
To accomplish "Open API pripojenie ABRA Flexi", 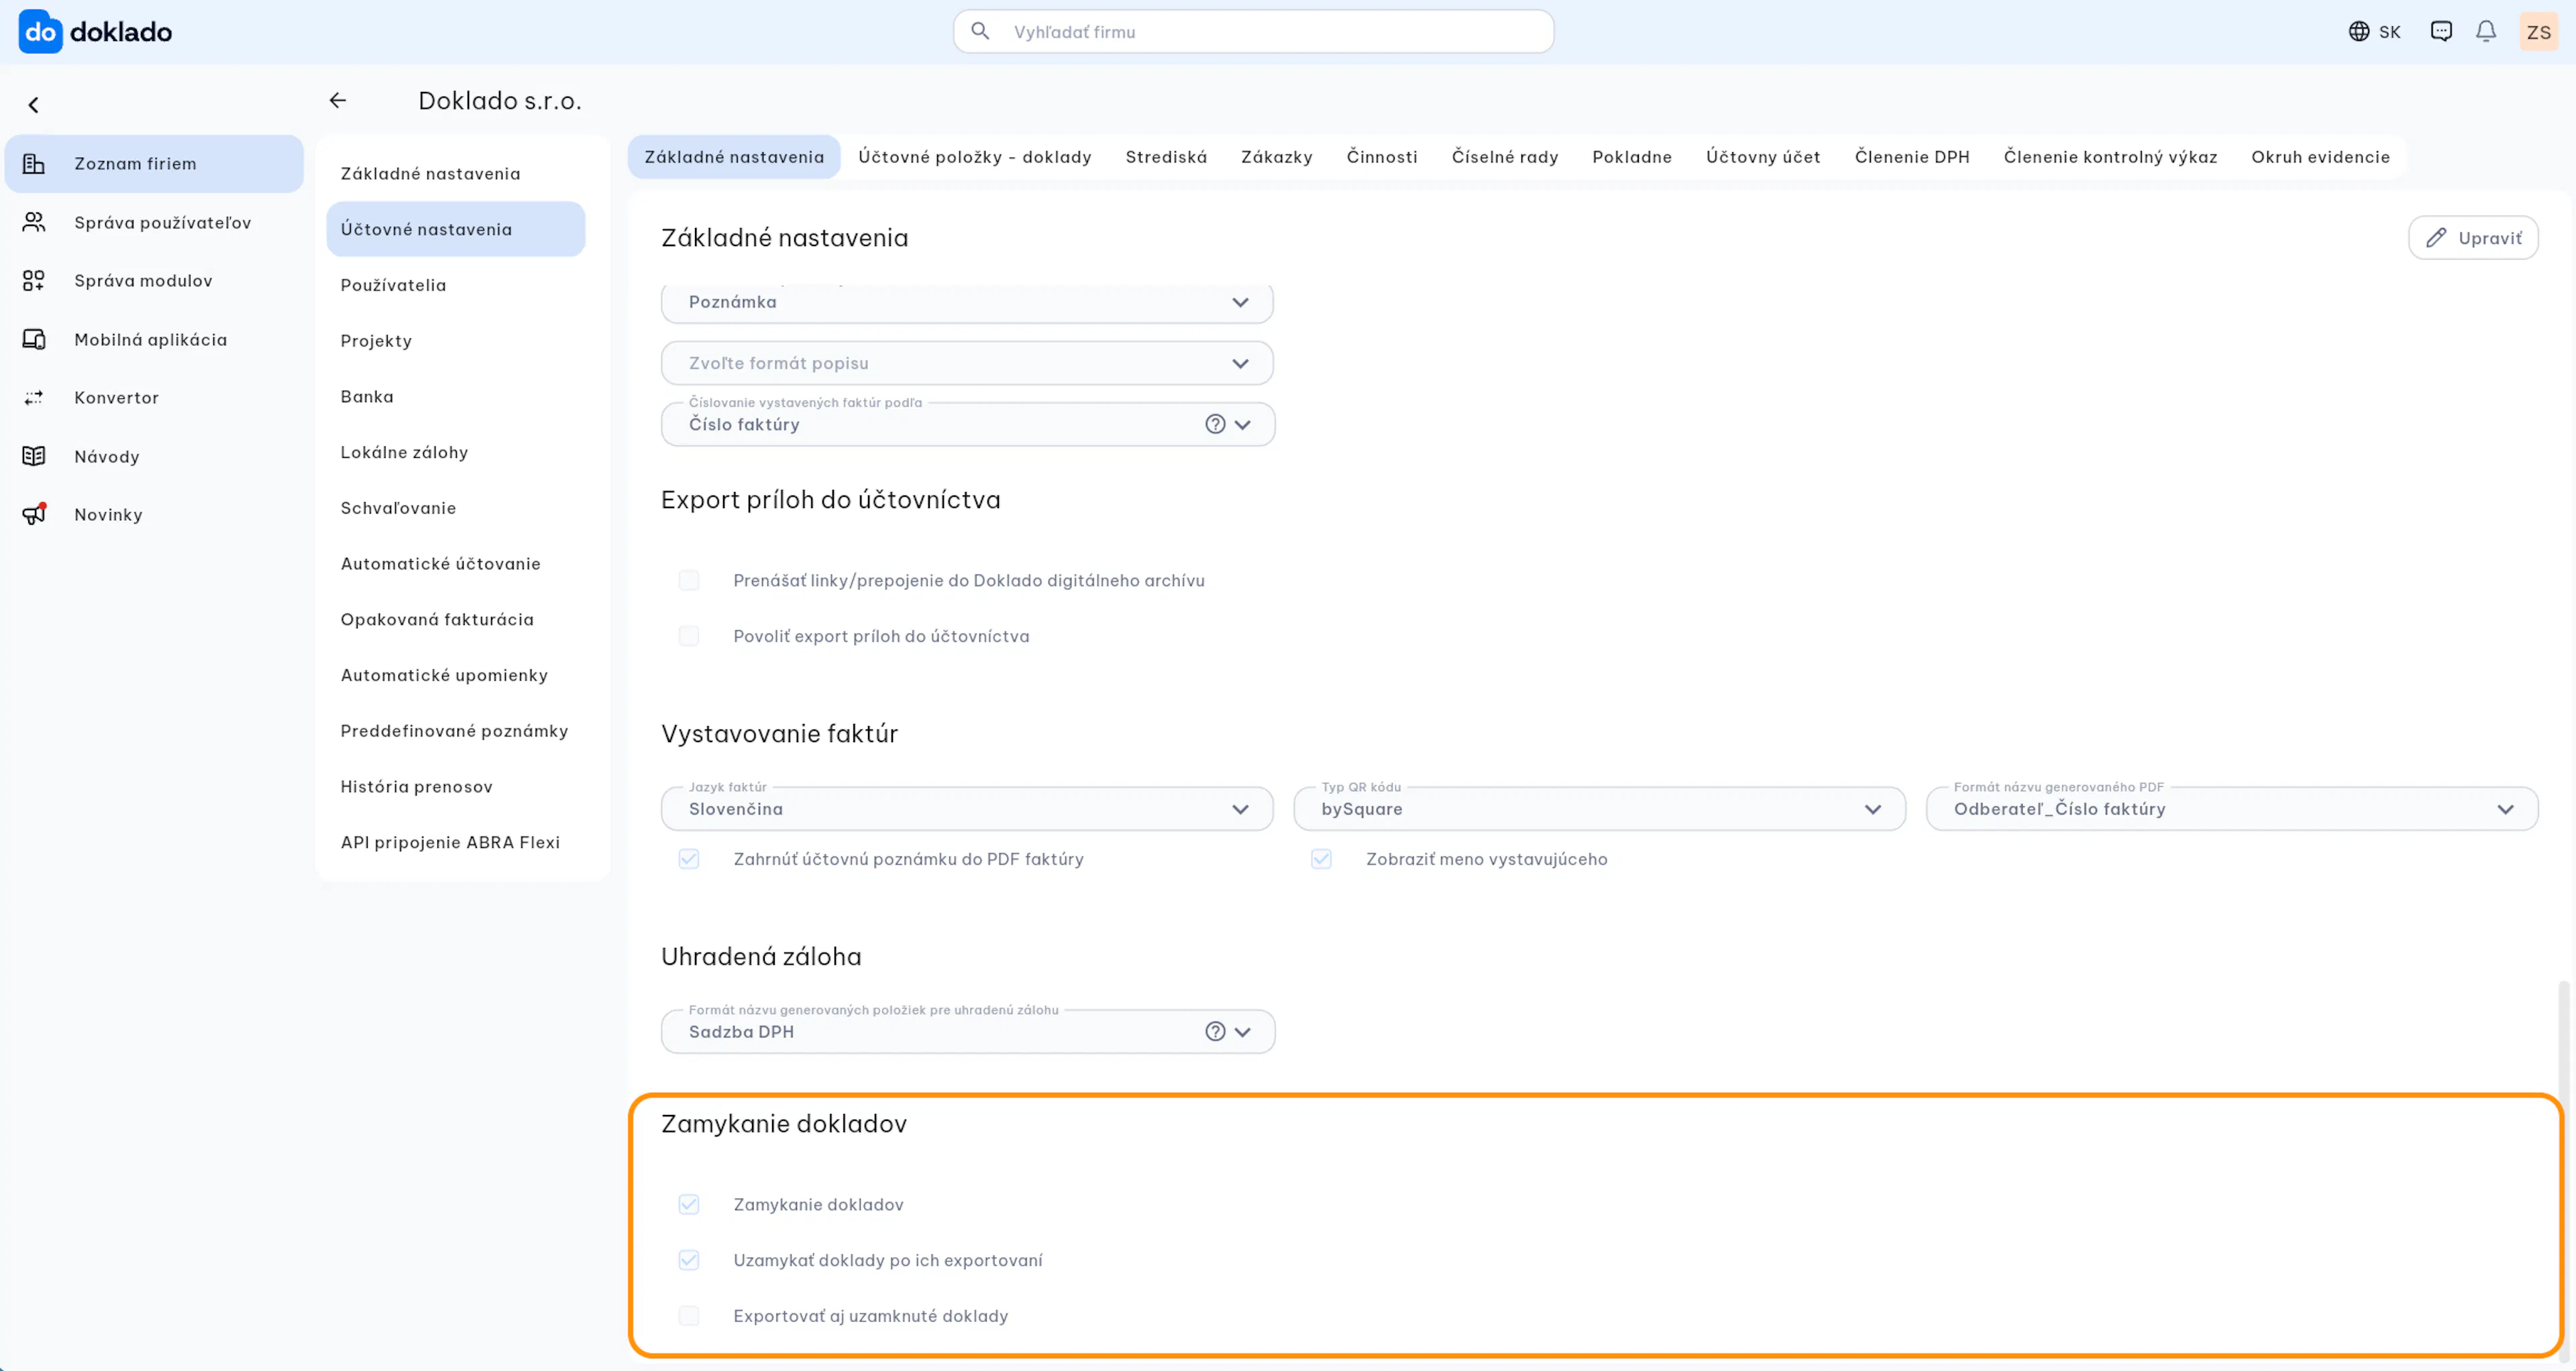I will point(456,843).
